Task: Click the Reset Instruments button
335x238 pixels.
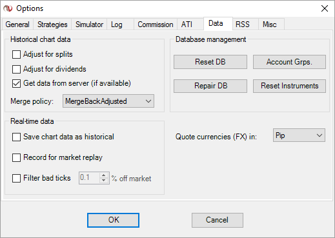Action: 289,86
